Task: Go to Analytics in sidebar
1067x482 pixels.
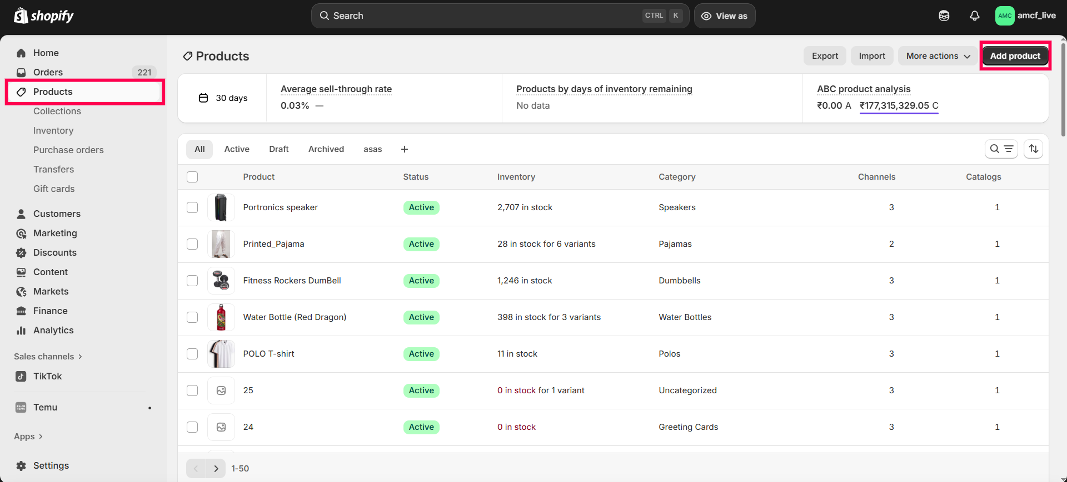Action: click(53, 330)
